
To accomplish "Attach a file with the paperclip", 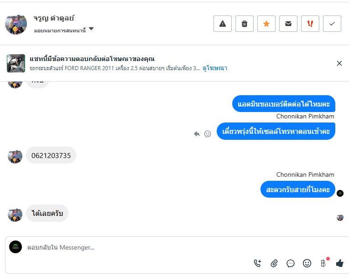I will [274, 263].
